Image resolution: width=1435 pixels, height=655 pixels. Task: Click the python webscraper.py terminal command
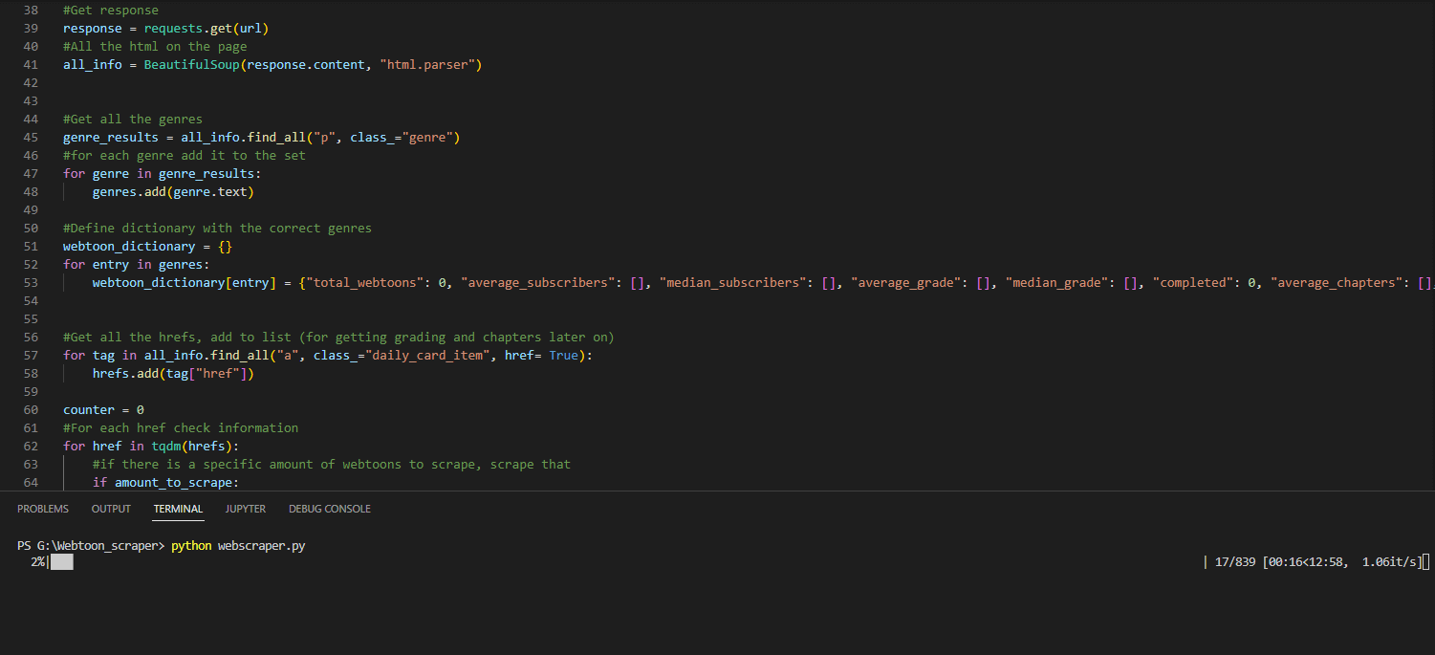pyautogui.click(x=238, y=545)
